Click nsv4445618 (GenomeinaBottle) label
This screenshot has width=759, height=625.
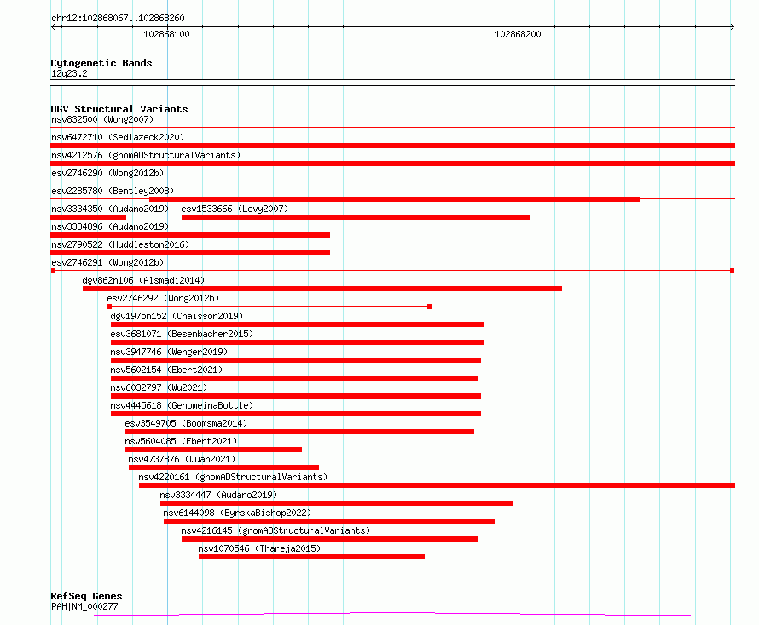click(x=182, y=405)
